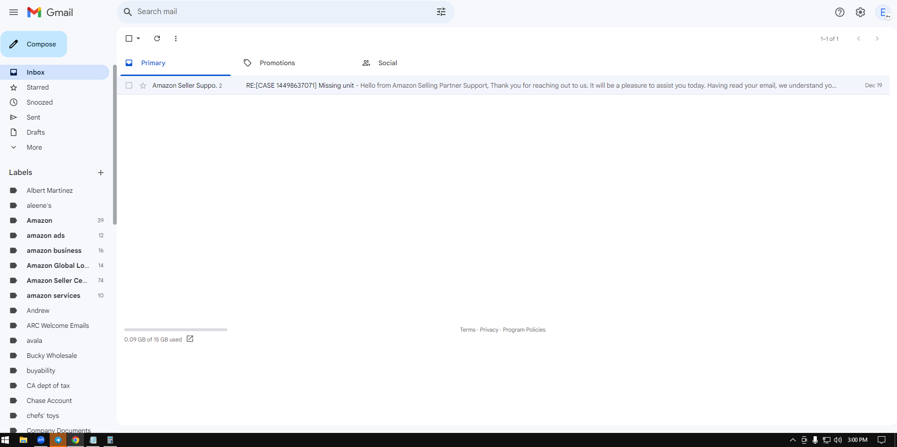
Task: Open the chefs' toys label
Action: 54,416
